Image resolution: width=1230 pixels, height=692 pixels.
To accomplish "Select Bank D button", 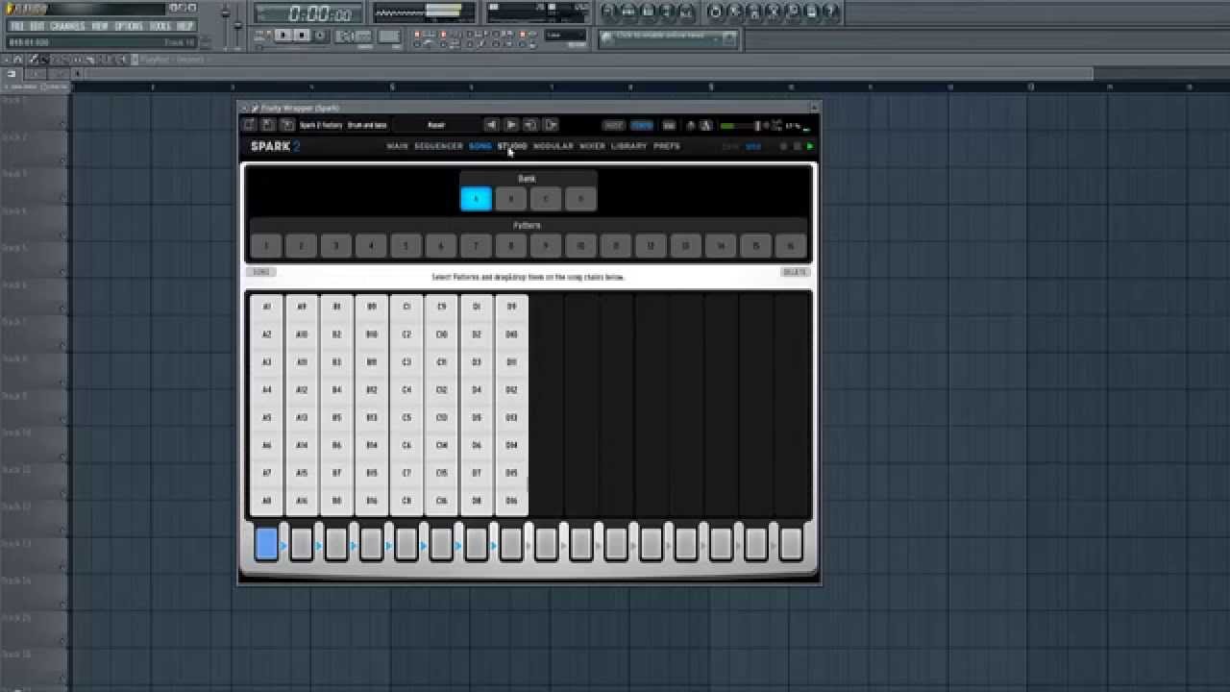I will (580, 198).
